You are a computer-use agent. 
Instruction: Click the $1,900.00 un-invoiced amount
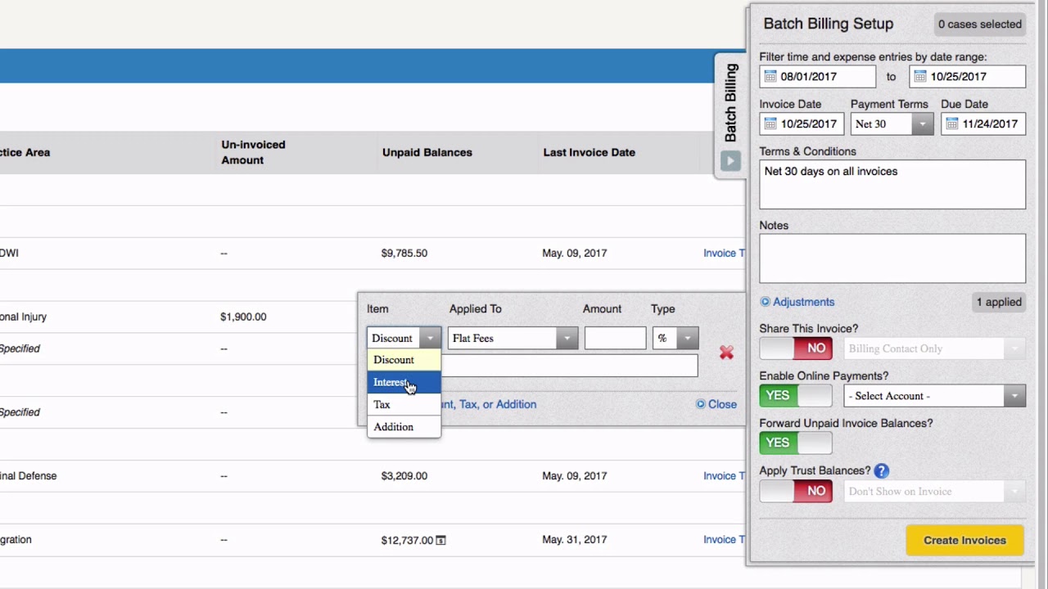tap(243, 317)
